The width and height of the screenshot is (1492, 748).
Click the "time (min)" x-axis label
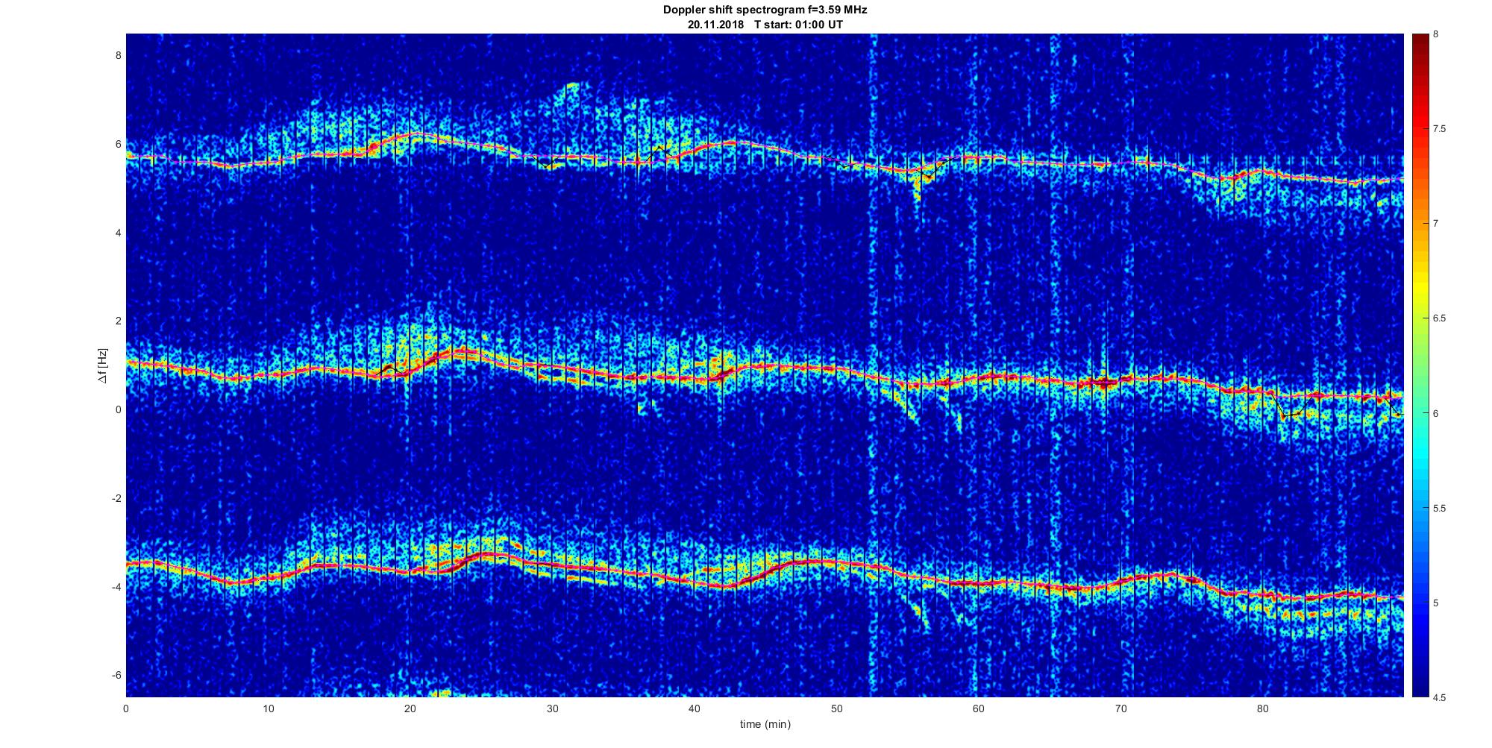765,724
